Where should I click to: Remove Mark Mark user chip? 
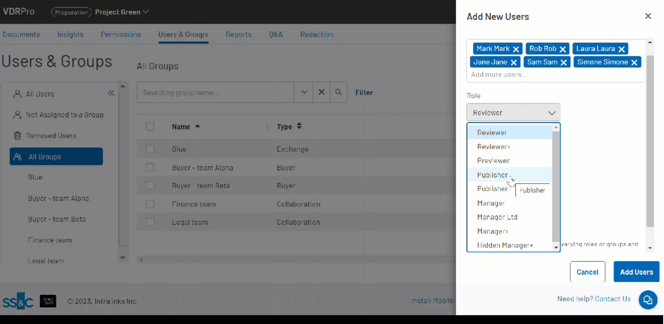[x=516, y=49]
